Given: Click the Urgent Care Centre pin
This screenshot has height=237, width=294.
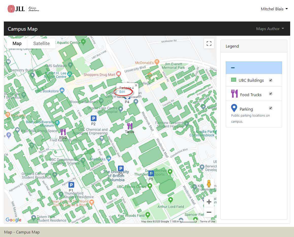Looking at the screenshot, I should (121, 109).
